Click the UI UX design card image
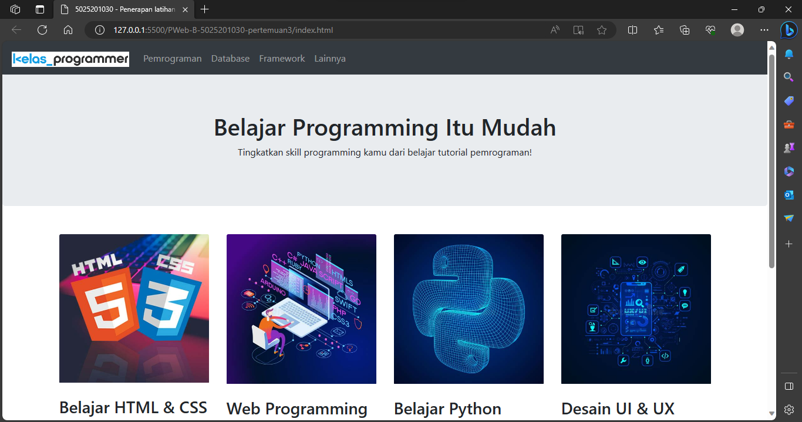The height and width of the screenshot is (422, 802). 636,309
